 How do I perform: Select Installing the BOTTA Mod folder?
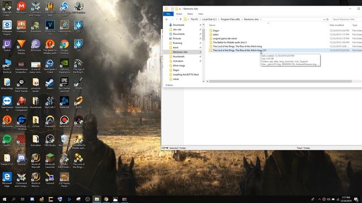tap(186, 74)
